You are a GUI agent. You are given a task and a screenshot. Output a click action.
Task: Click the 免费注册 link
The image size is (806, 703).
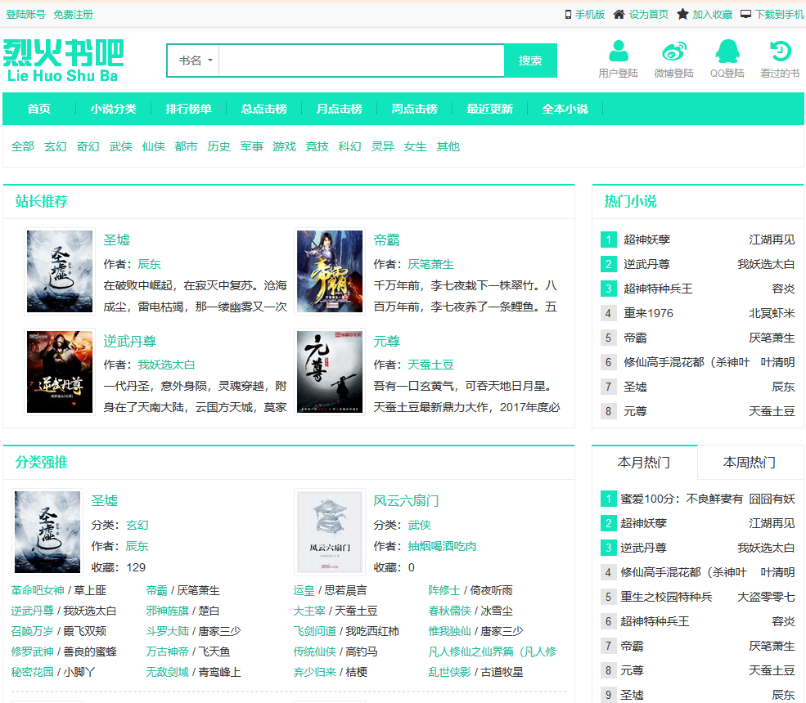73,15
